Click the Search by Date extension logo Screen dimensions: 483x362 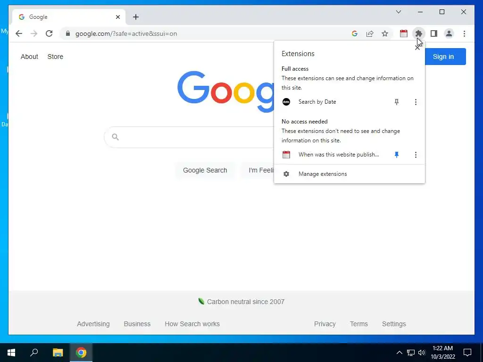click(x=286, y=102)
